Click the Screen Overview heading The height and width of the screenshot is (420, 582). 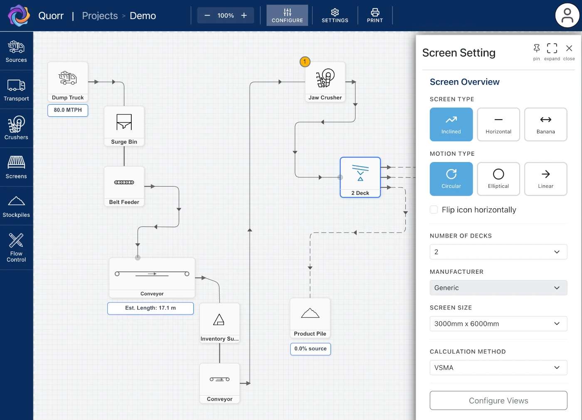pos(465,82)
